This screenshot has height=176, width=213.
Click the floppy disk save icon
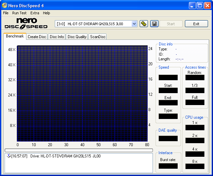(x=154, y=24)
